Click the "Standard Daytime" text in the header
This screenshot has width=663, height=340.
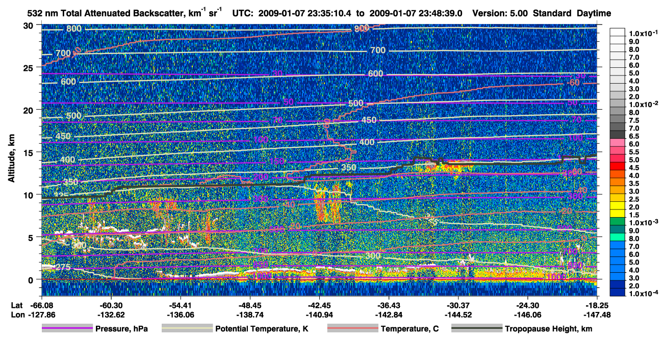572,13
